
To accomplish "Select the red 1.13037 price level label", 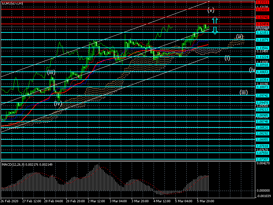I will (262, 10).
